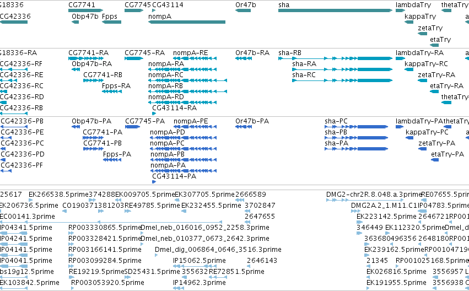
Task: Select transcript nompA-RC label
Action: tap(166, 75)
